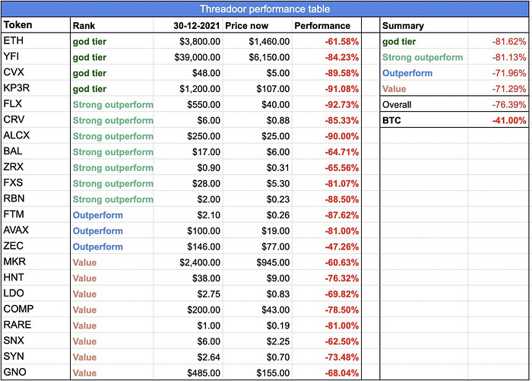Image resolution: width=532 pixels, height=381 pixels.
Task: Click the -91.08% performance cell
Action: point(326,88)
